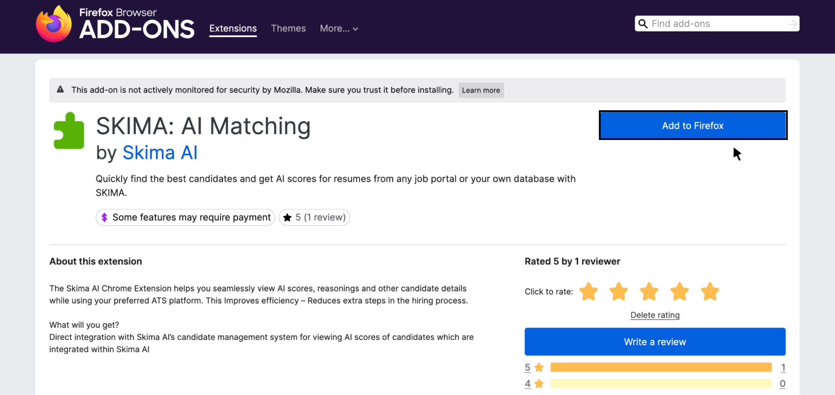Rate the add-on five stars
Image resolution: width=835 pixels, height=395 pixels.
(710, 291)
